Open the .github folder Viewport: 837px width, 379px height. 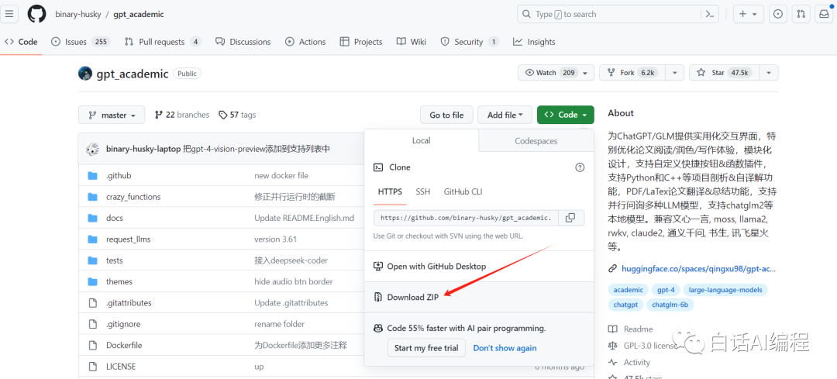click(119, 176)
